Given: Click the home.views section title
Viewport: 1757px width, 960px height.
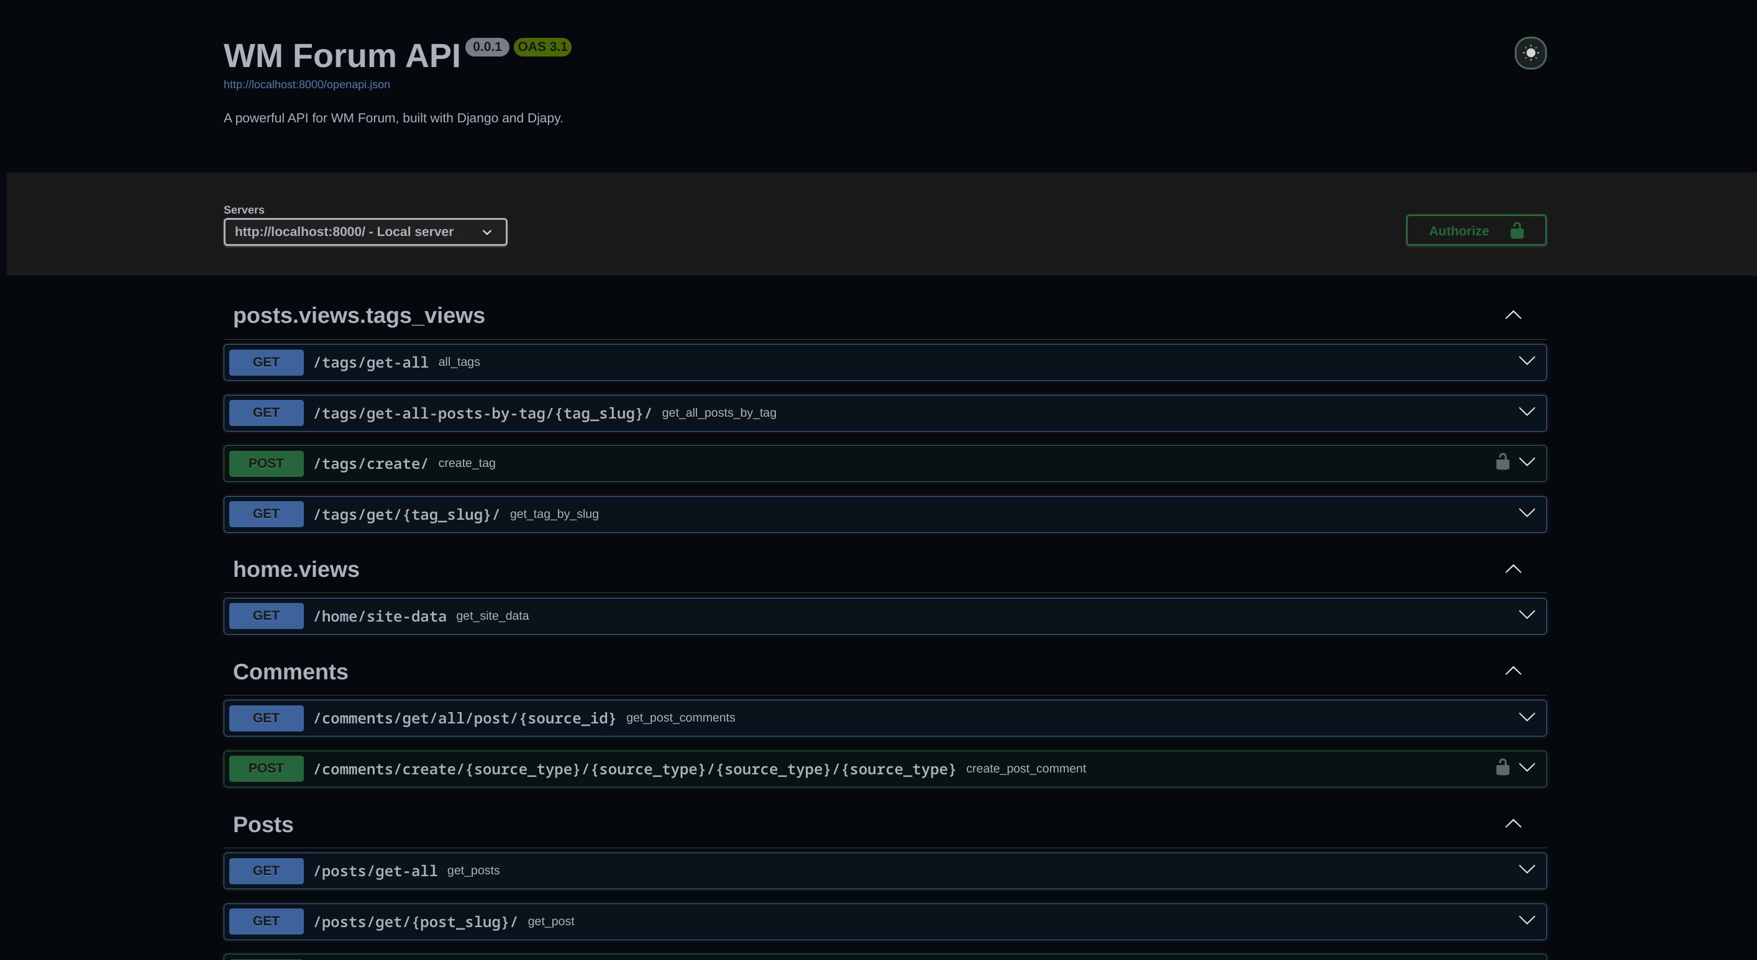Looking at the screenshot, I should point(296,569).
